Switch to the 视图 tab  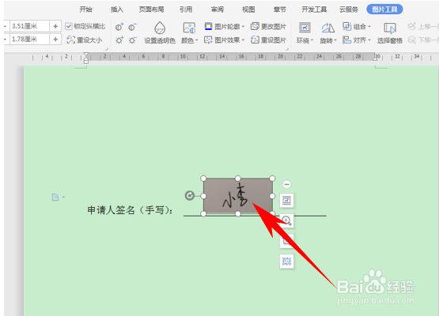tap(248, 9)
